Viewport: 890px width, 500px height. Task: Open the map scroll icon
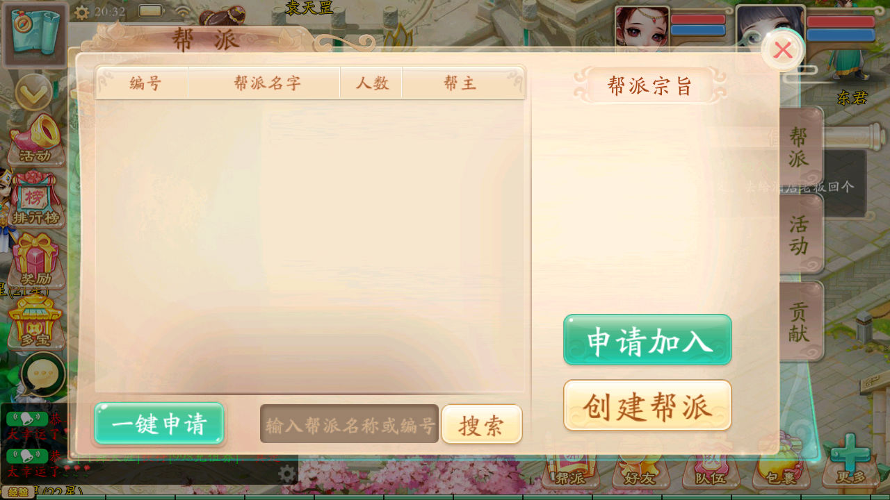click(x=35, y=35)
